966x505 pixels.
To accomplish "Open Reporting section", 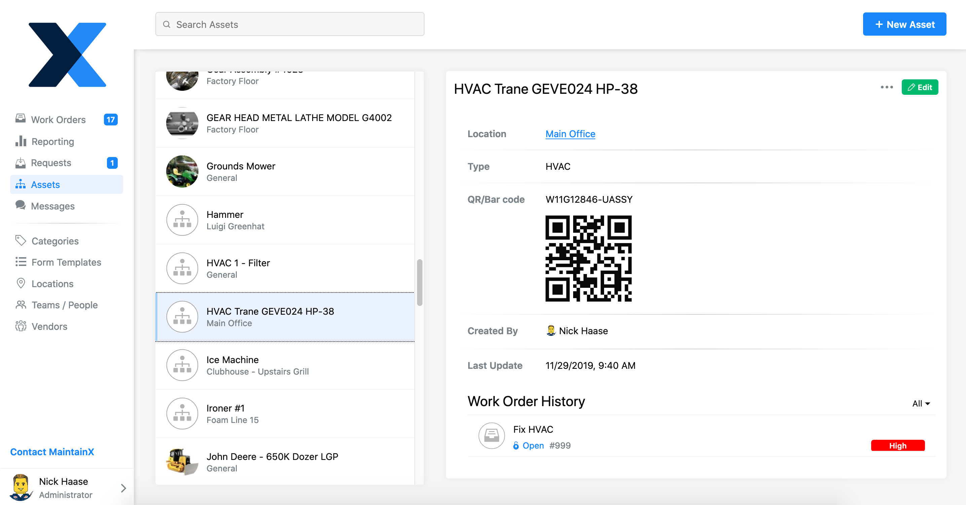I will click(66, 141).
